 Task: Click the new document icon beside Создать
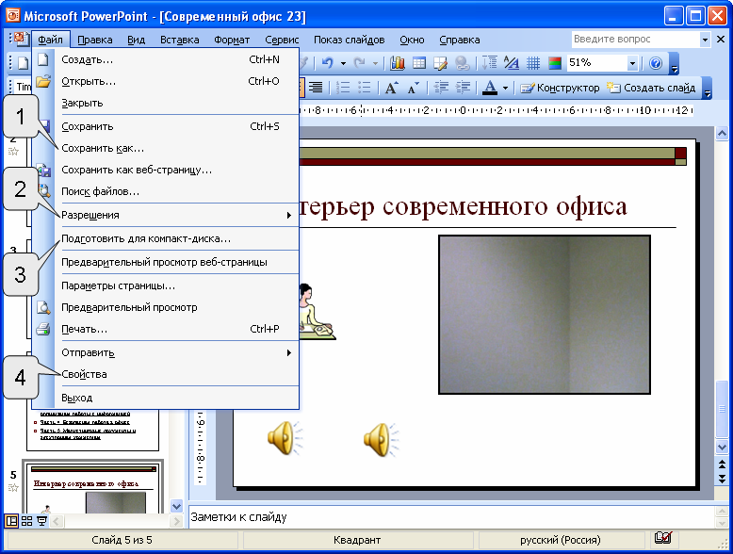click(x=43, y=60)
